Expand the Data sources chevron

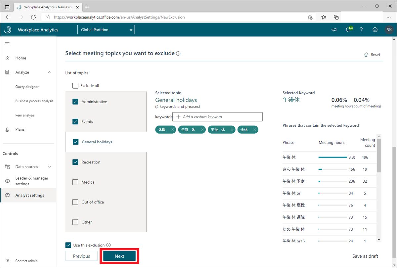point(50,167)
